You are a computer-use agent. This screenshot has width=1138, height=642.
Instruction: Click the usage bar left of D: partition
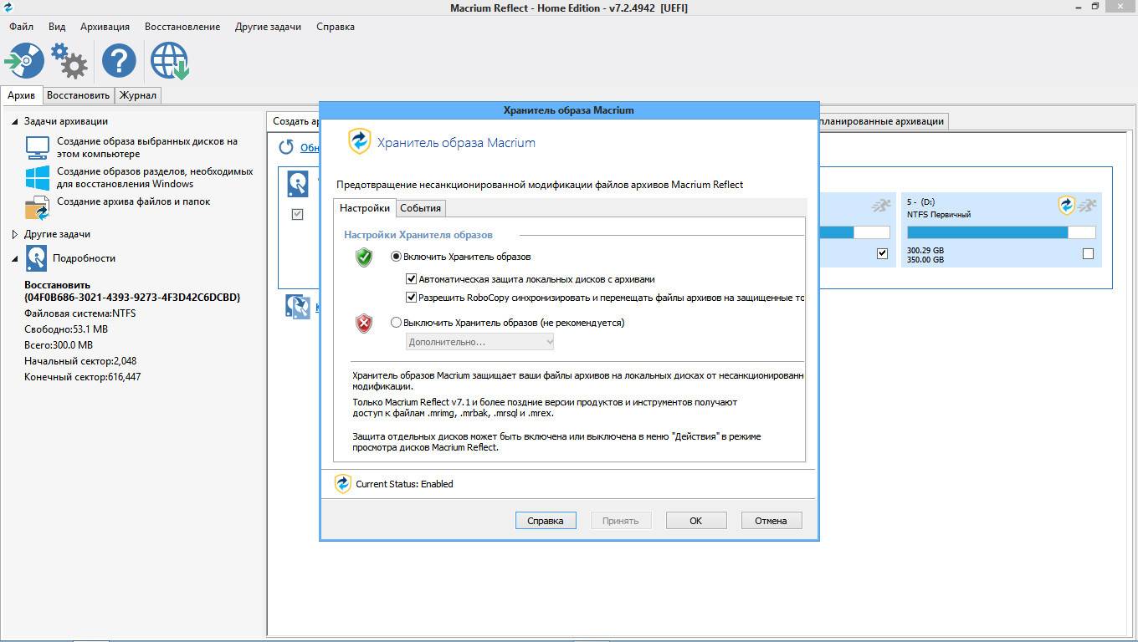tap(854, 232)
